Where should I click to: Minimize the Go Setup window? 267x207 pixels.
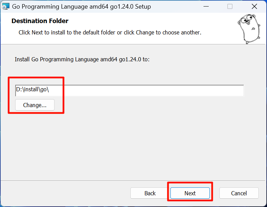tap(206, 7)
